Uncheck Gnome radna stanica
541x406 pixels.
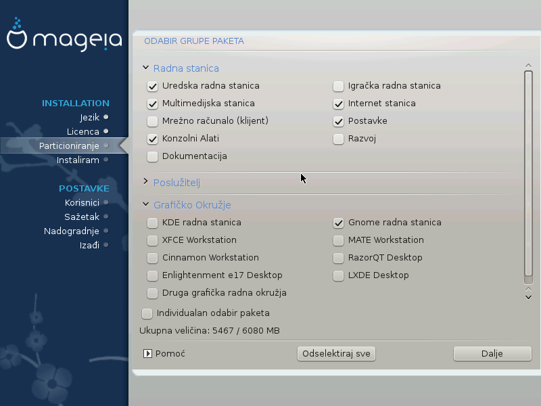pos(338,223)
